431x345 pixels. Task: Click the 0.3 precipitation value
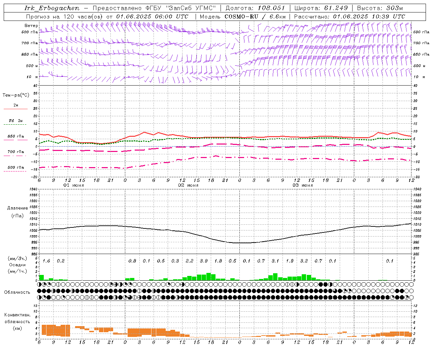[x=175, y=261]
